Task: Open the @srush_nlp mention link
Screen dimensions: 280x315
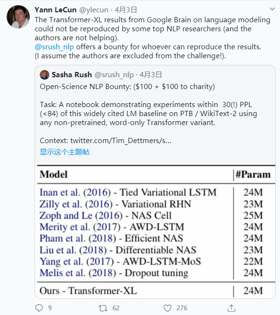Action: [54, 47]
